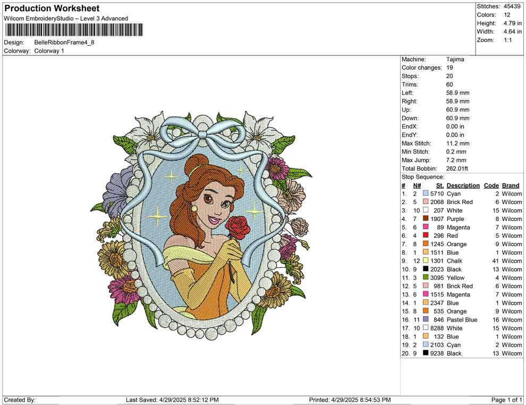
Task: Click the Width value '4.64 in'
Action: tap(513, 31)
